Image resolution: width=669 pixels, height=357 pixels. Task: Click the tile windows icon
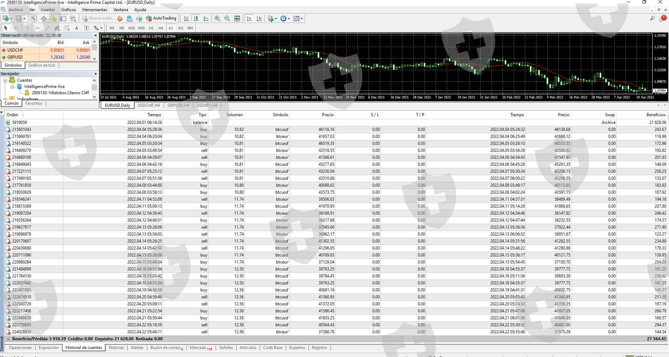237,18
